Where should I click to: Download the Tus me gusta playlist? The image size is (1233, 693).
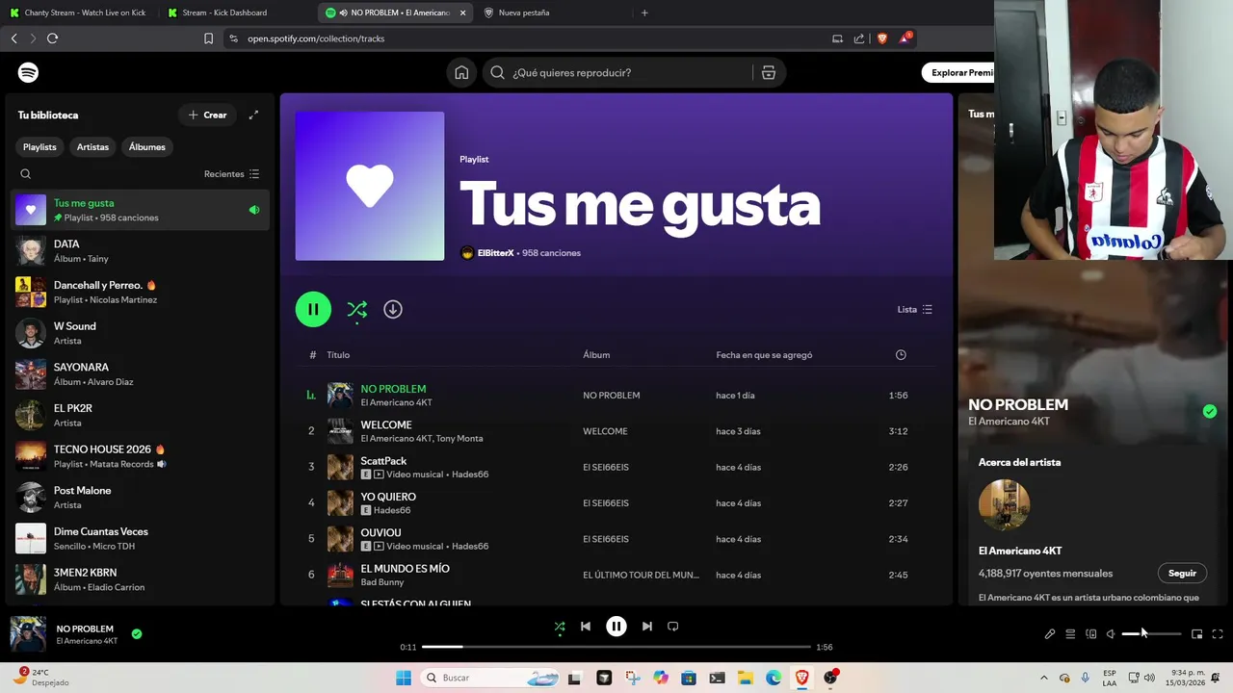(x=393, y=309)
